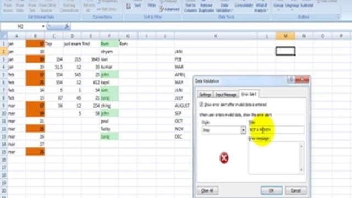Click Edit Links in Connections group

click(x=106, y=9)
